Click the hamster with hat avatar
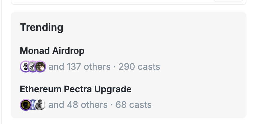This screenshot has height=124, width=259. [40, 66]
